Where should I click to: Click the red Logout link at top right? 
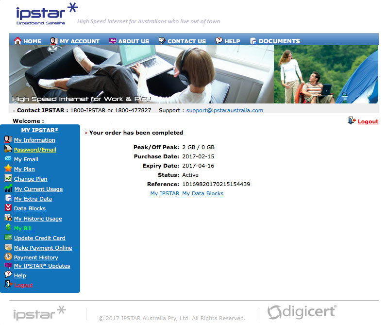[x=368, y=121]
